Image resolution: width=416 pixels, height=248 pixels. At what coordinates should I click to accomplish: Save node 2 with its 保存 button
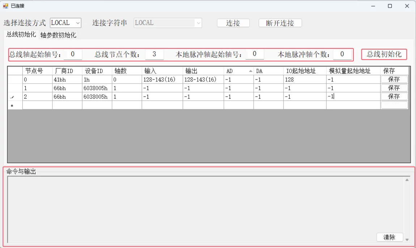click(x=394, y=96)
